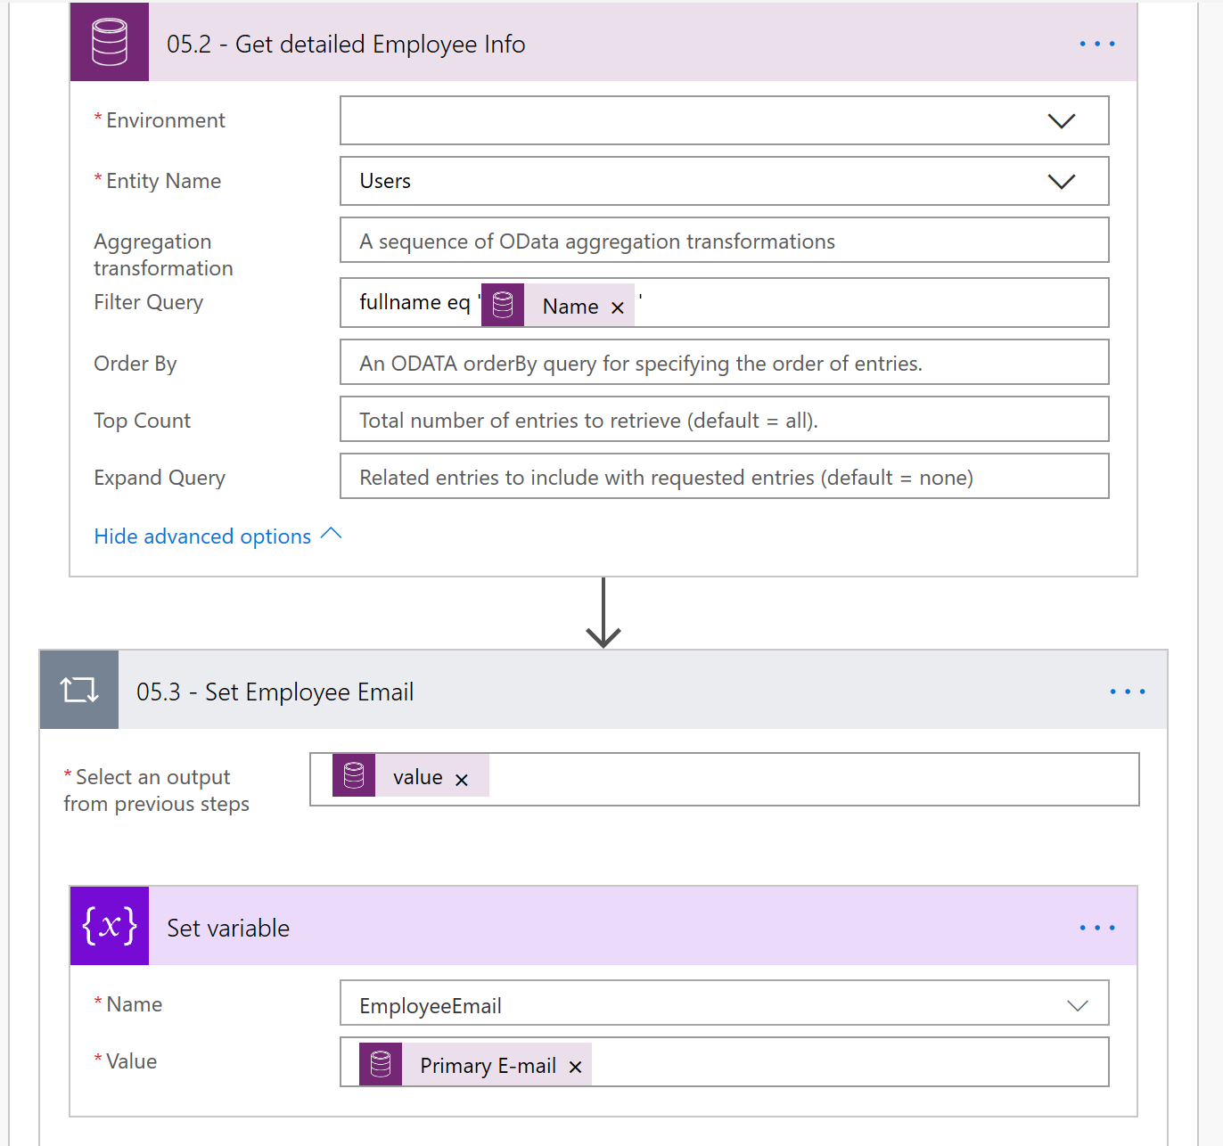Click the loop icon of step 05.3

click(79, 690)
